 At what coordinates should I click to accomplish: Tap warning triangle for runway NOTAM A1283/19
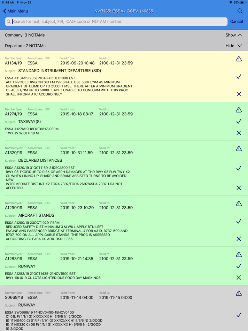tap(239, 255)
